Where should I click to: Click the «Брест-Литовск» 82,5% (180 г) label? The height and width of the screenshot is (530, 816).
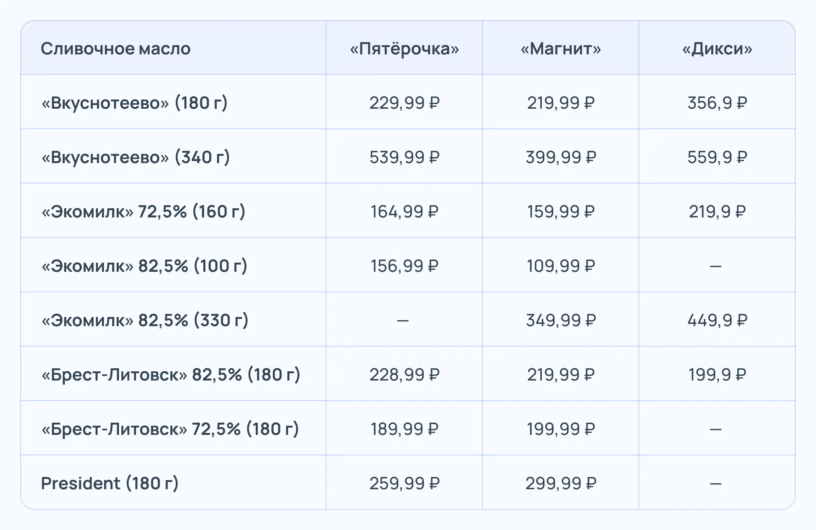[x=171, y=374]
